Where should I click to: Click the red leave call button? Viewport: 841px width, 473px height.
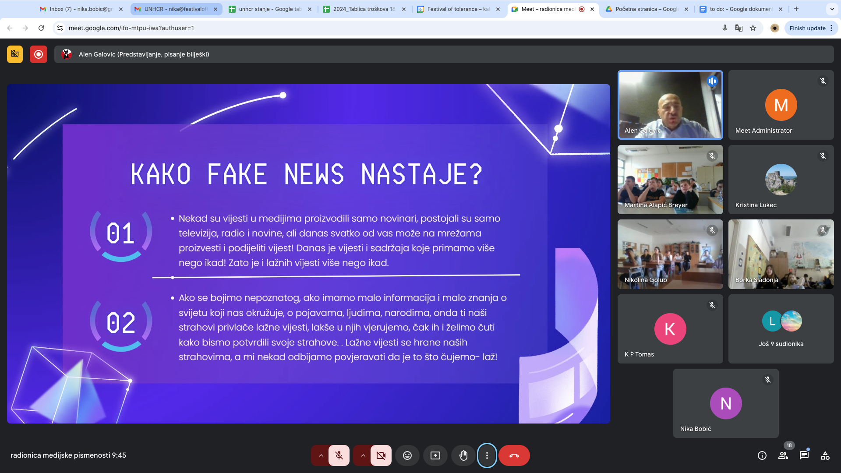(x=514, y=455)
